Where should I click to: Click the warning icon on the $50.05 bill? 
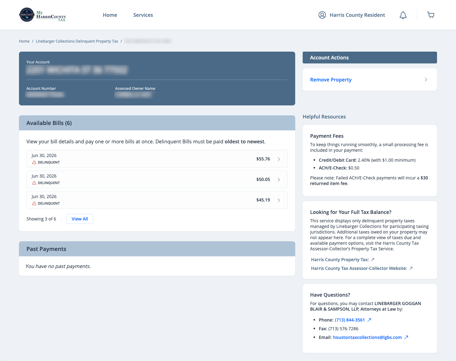pos(34,183)
